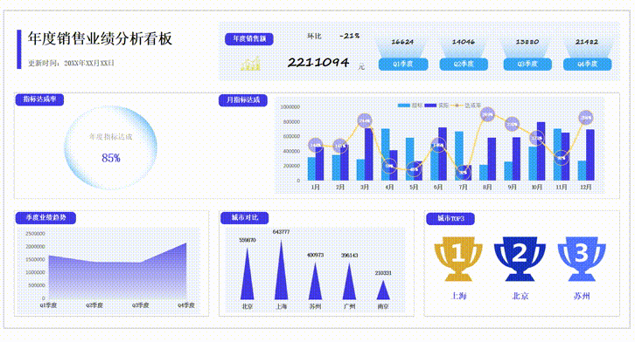Click the 85% annual target donut

point(110,147)
